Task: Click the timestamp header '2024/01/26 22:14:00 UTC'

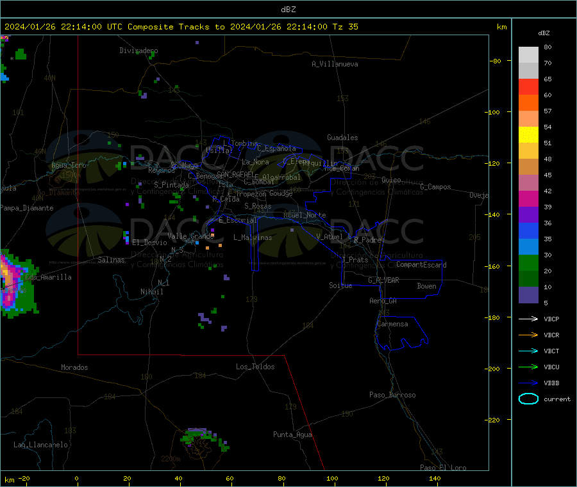Action: point(63,27)
